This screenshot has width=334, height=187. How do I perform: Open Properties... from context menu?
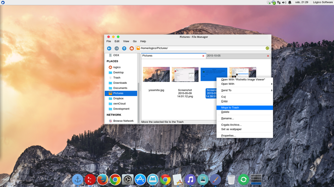(x=245, y=136)
